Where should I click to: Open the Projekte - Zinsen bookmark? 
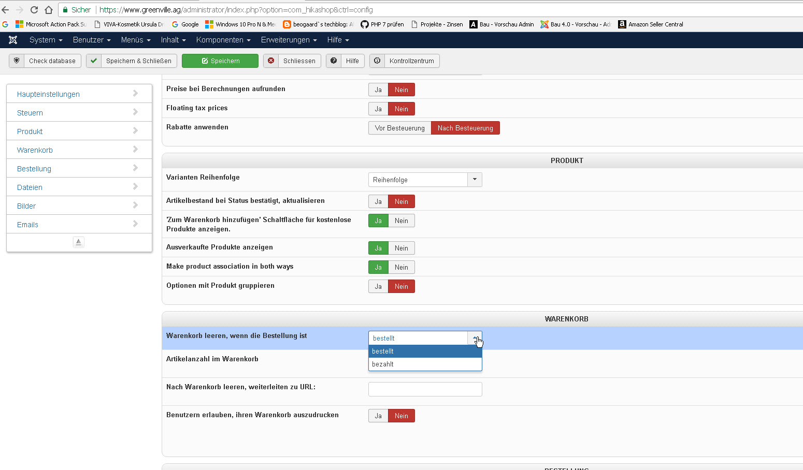pos(437,24)
